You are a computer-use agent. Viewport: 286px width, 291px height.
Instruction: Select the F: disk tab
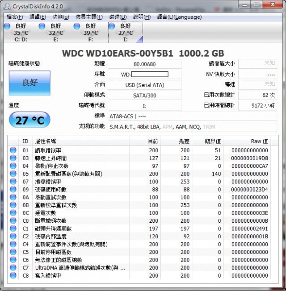coord(91,32)
